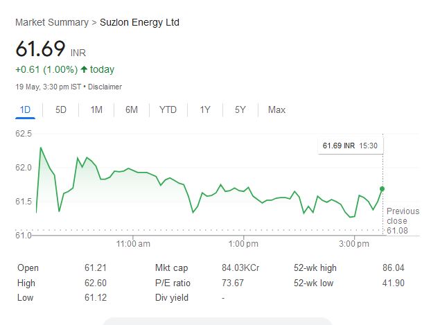Click the Previous close 61.08 label
The height and width of the screenshot is (325, 431).
pos(403,221)
